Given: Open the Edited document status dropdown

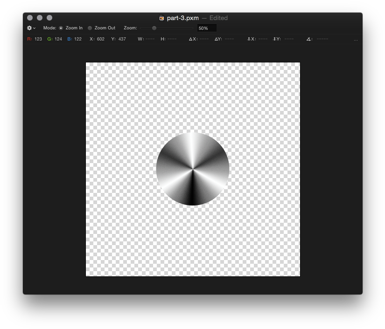Looking at the screenshot, I should pos(218,18).
